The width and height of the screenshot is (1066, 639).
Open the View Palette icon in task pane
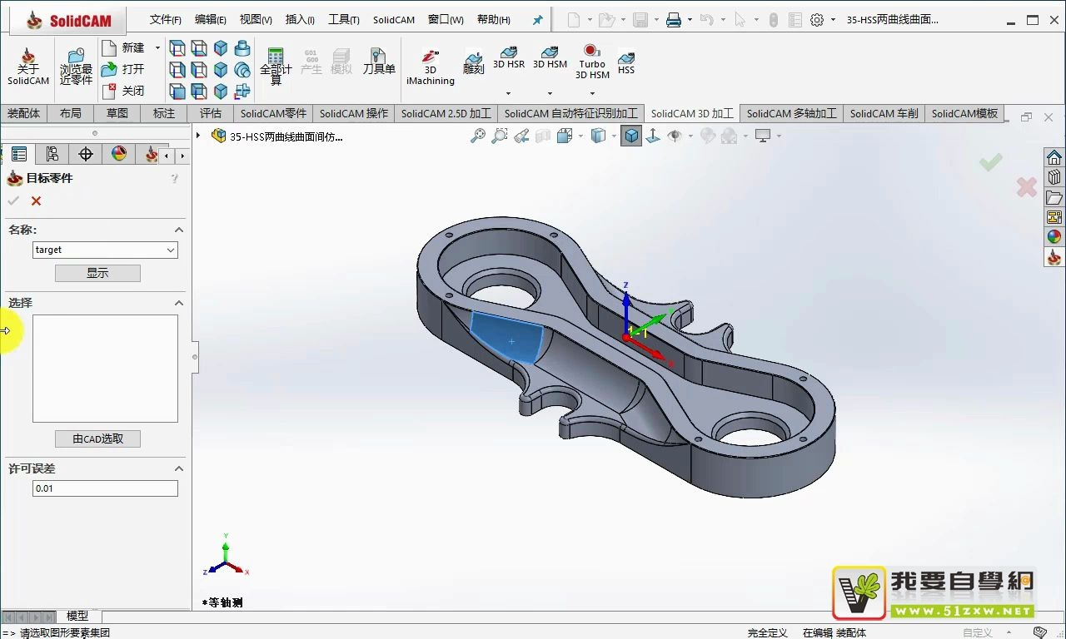[x=1054, y=217]
